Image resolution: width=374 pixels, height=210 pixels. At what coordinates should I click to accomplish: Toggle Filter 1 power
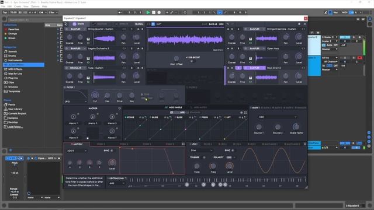point(65,87)
